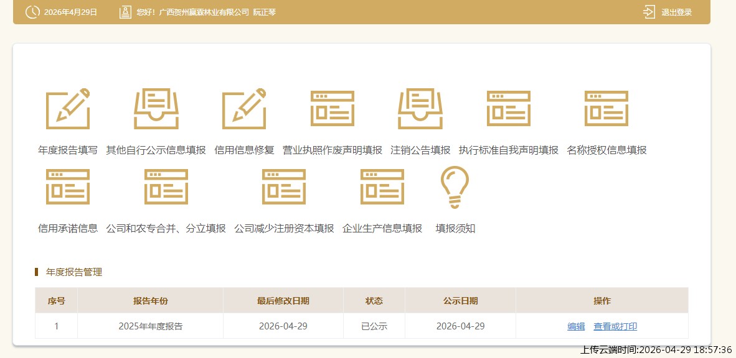This screenshot has width=736, height=358.
Task: Open the 名称授权信息填报 icon
Action: click(606, 109)
